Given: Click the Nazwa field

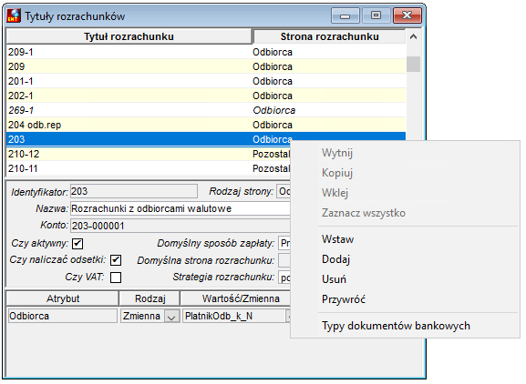Looking at the screenshot, I should [180, 208].
